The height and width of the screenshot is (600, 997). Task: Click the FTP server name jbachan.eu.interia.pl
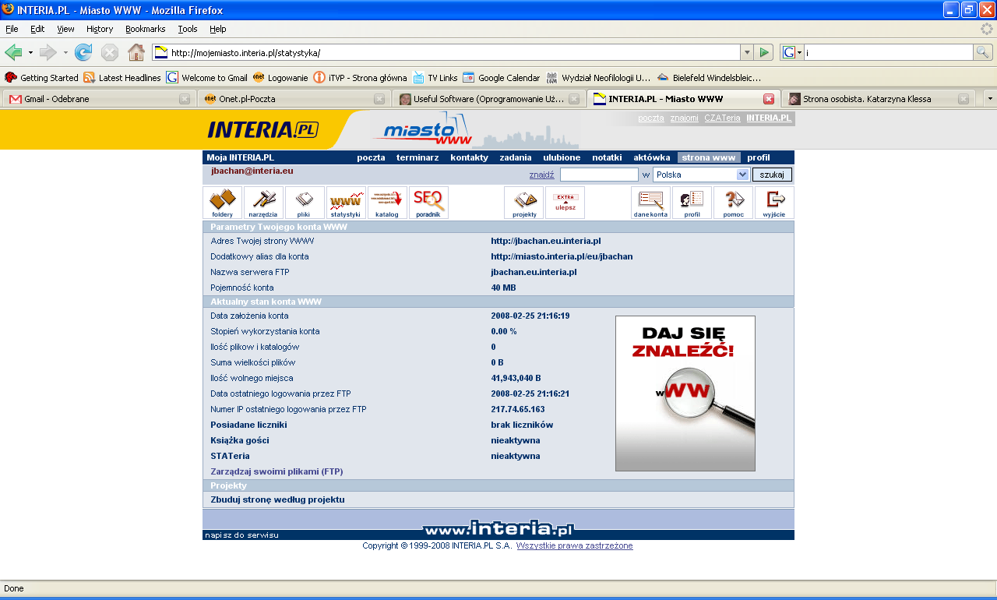click(x=534, y=272)
